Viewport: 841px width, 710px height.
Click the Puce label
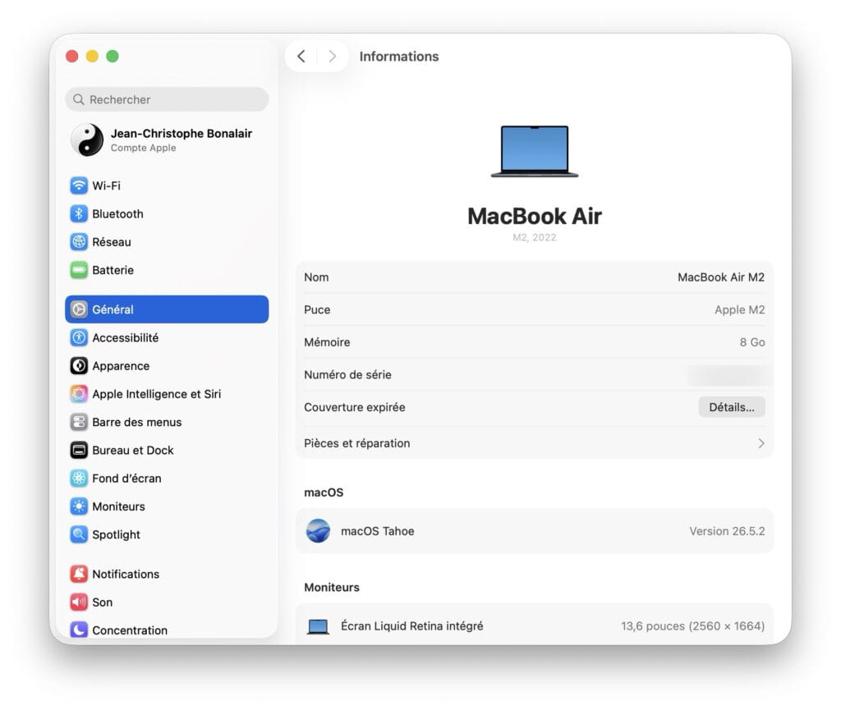point(317,309)
